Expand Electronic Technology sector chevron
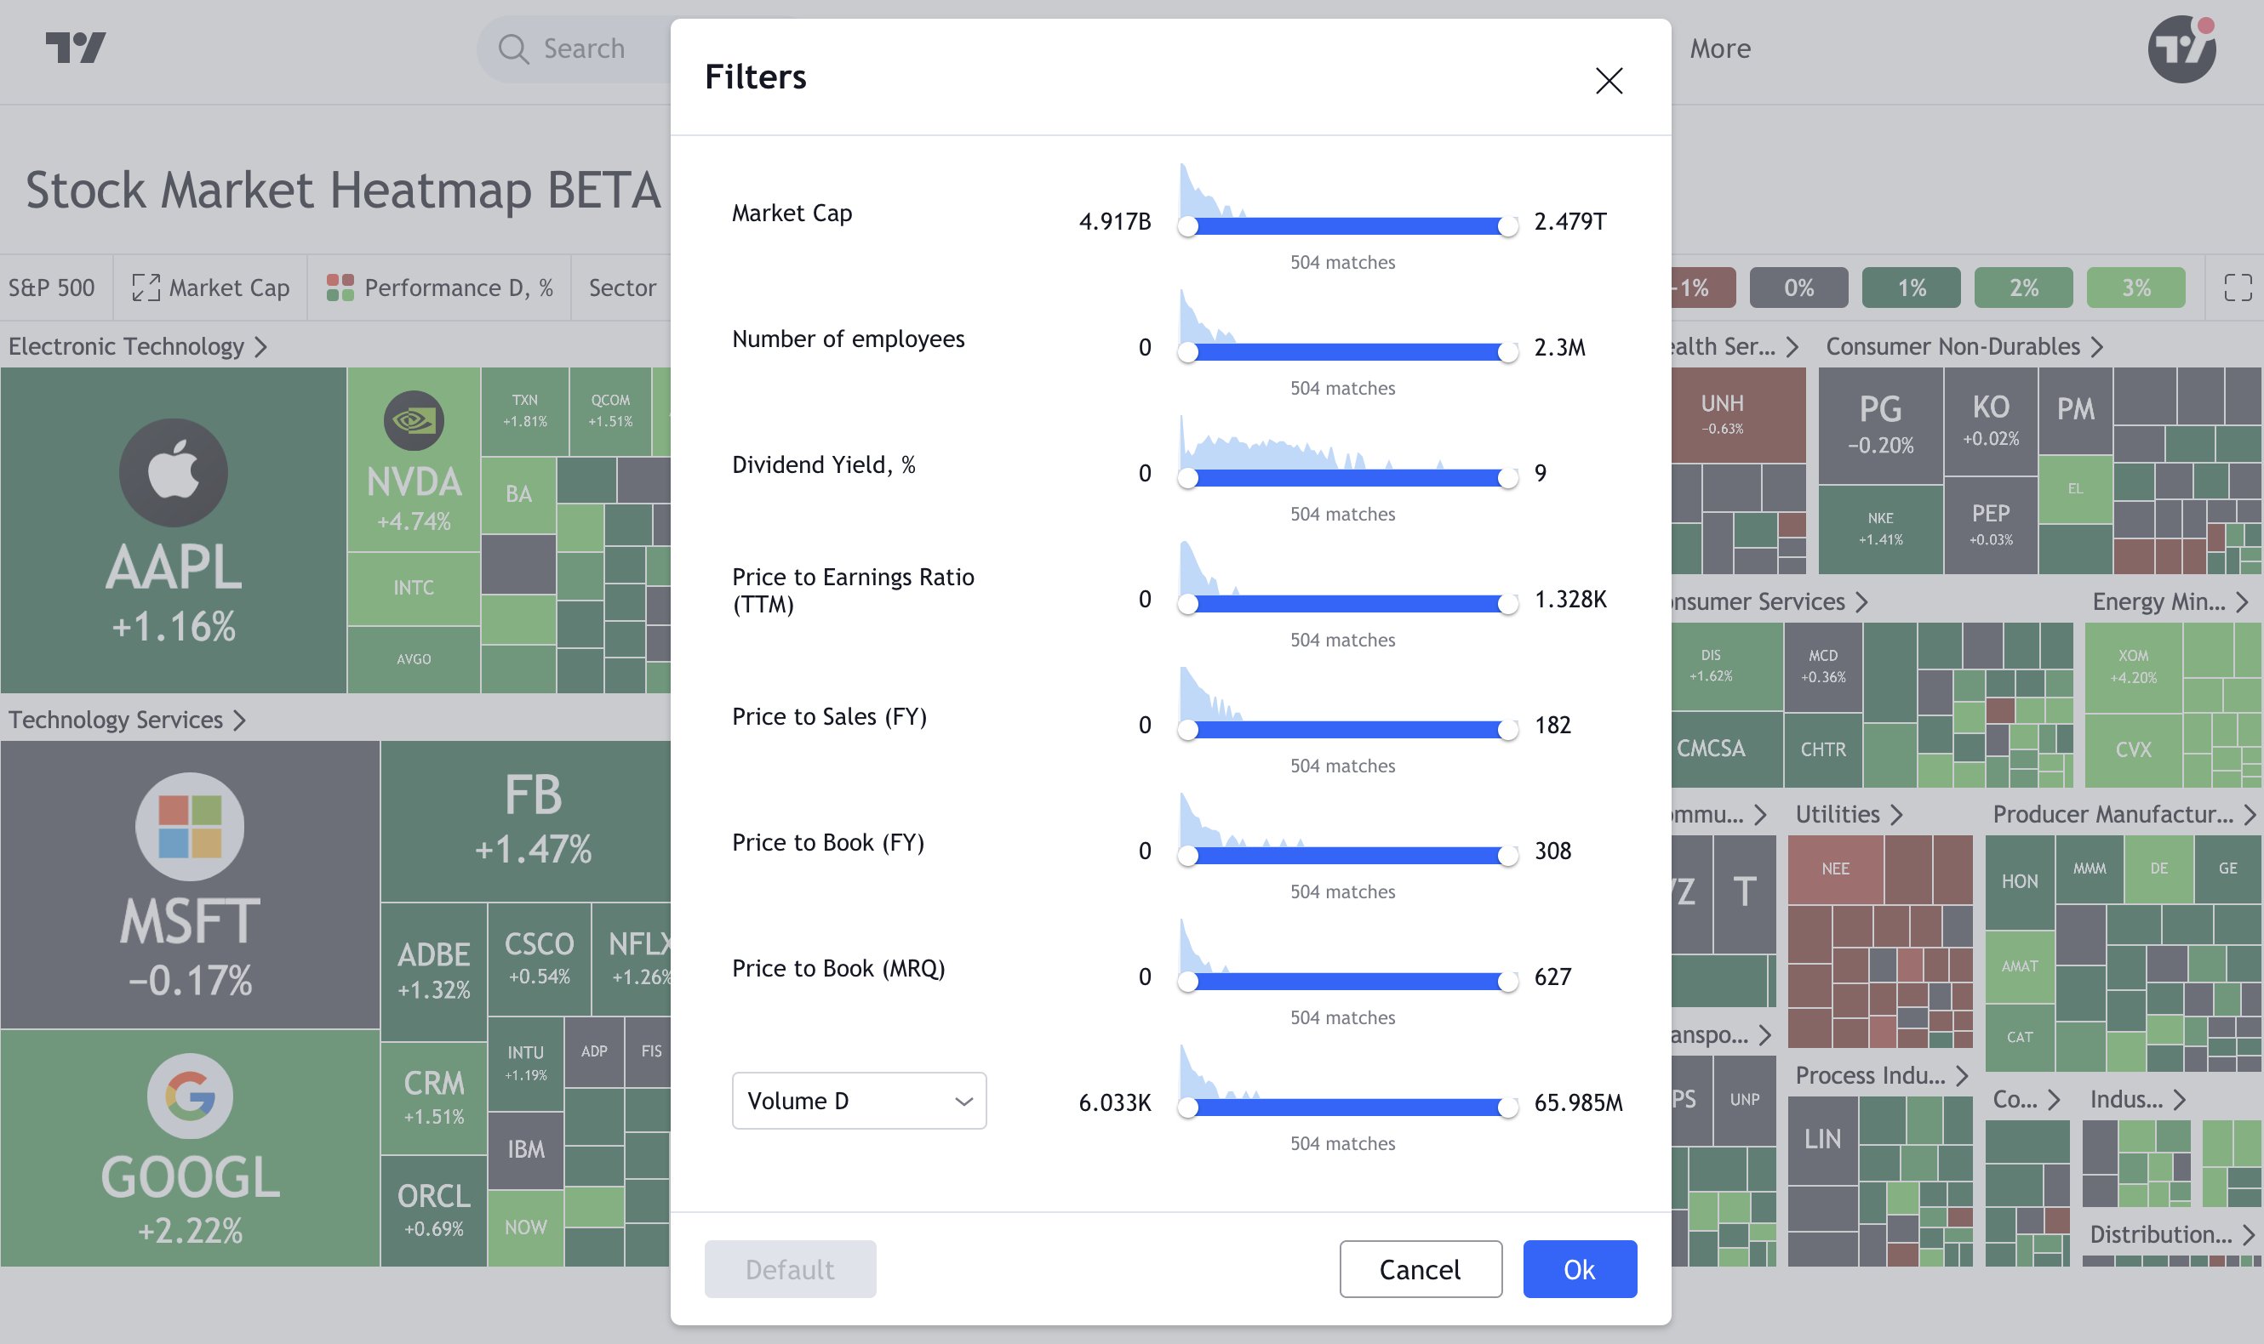 (x=261, y=347)
